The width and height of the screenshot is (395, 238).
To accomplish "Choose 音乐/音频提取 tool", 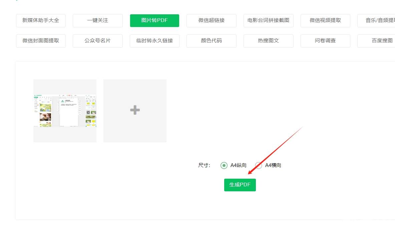I will click(x=377, y=20).
